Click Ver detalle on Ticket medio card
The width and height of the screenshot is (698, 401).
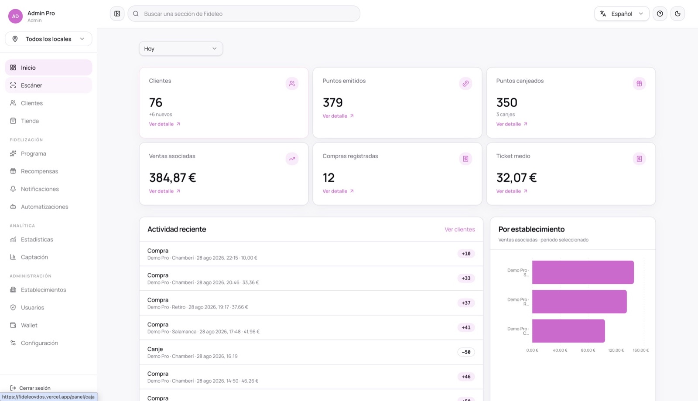coord(512,191)
